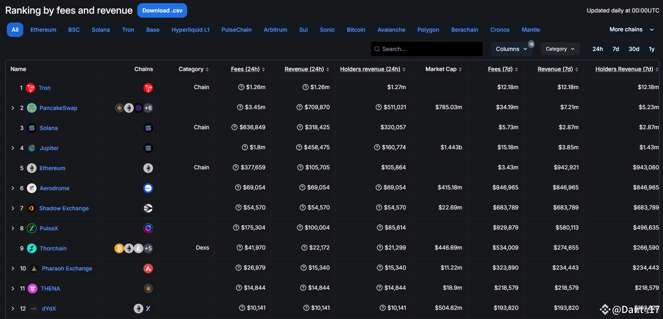Sort by Market Cap column
Viewport: 663px width, 319px height.
coord(443,69)
